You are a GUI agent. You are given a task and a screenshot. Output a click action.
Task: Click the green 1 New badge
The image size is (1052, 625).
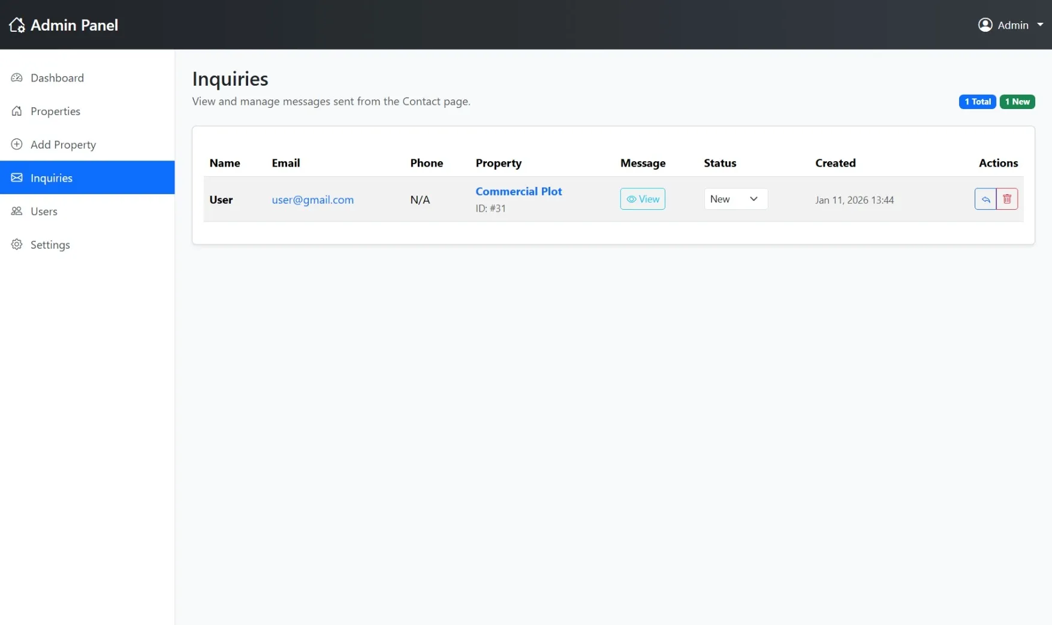tap(1017, 101)
